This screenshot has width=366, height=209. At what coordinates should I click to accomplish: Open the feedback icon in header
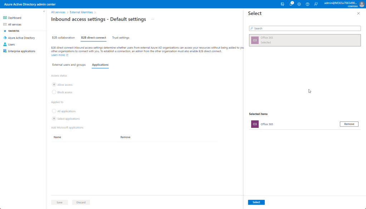(x=316, y=4)
